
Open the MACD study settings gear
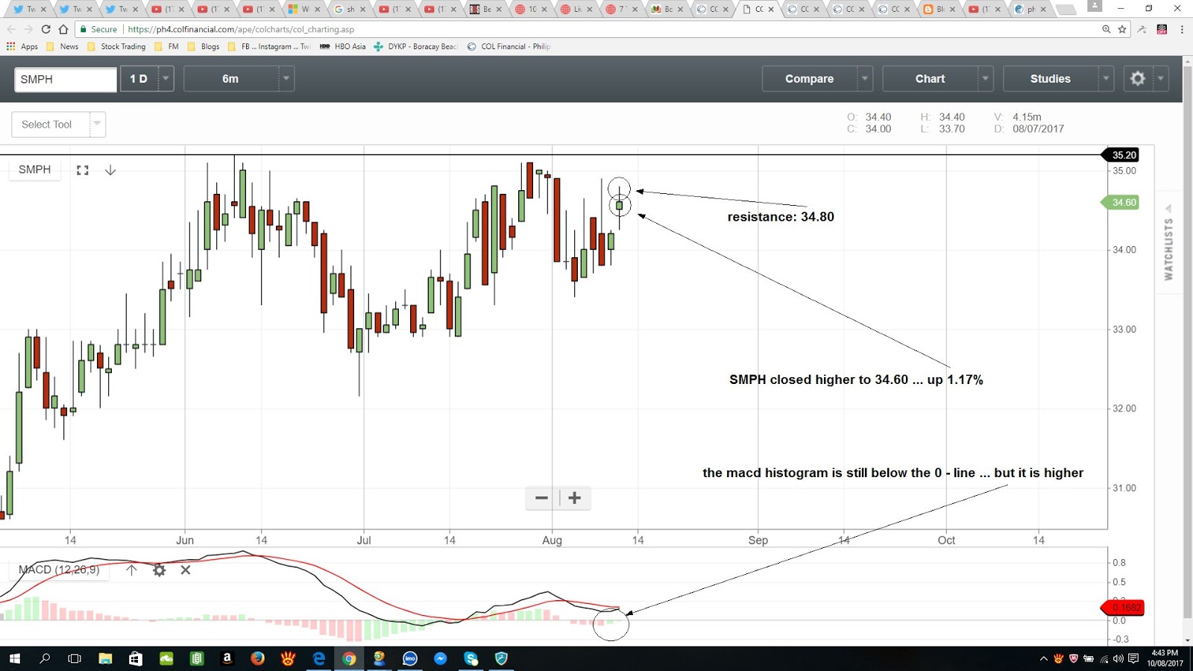pyautogui.click(x=159, y=570)
